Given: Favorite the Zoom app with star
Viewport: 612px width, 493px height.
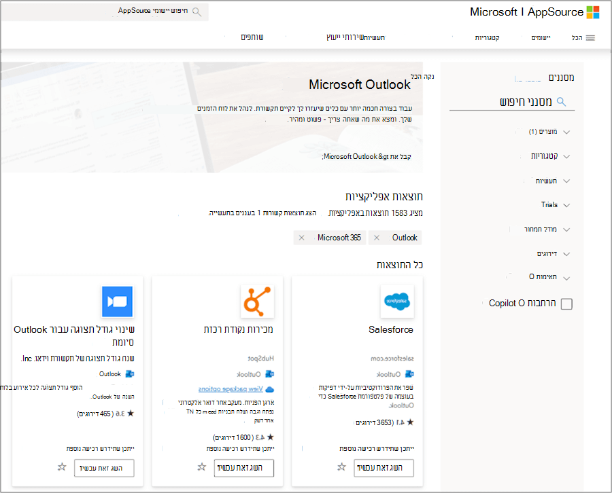Looking at the screenshot, I should tap(62, 467).
